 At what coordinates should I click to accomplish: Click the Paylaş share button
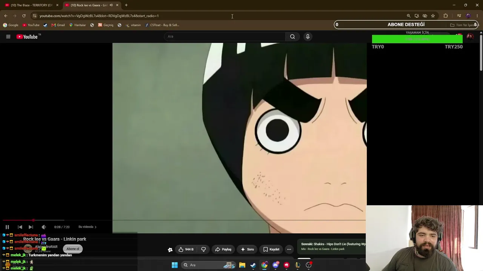coord(223,249)
